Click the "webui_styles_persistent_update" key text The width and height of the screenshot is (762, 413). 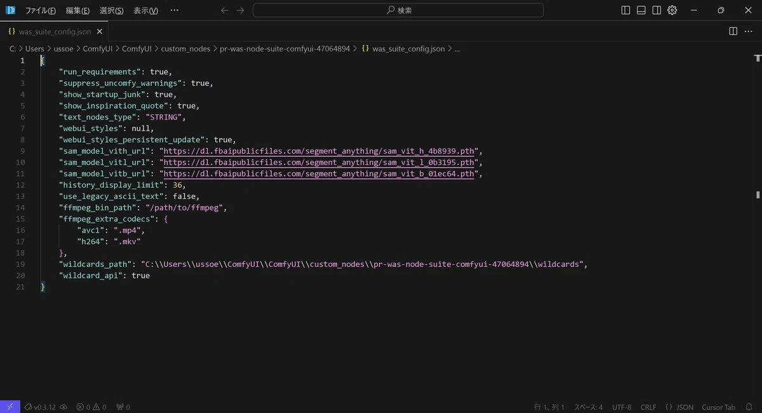[132, 140]
